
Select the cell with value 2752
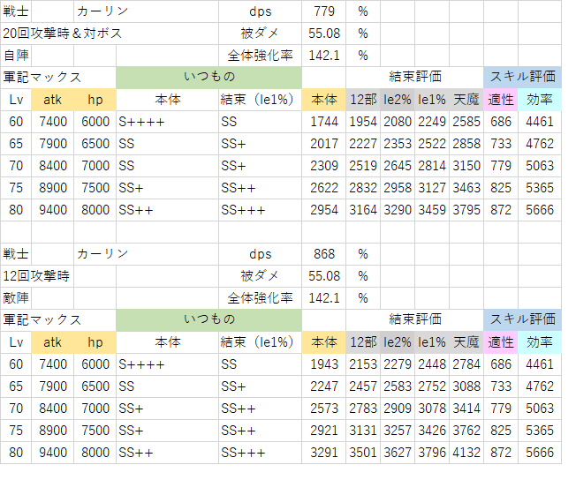click(x=432, y=386)
